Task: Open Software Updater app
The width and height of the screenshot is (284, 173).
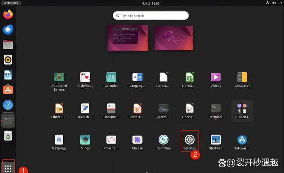Action: tap(242, 142)
